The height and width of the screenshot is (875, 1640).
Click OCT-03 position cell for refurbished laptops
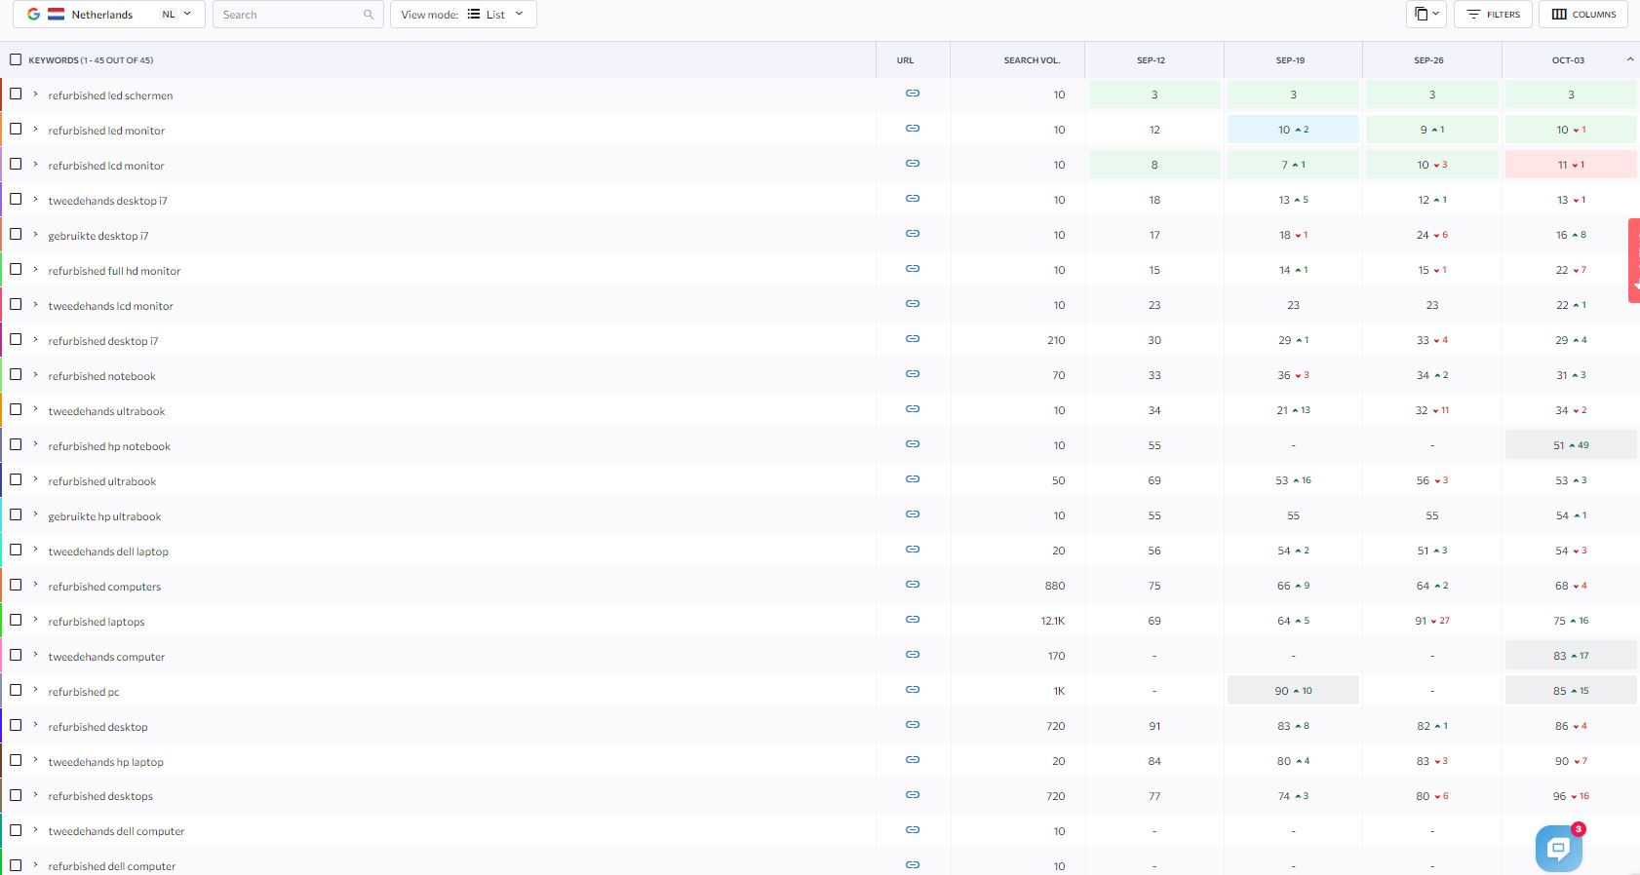1571,621
